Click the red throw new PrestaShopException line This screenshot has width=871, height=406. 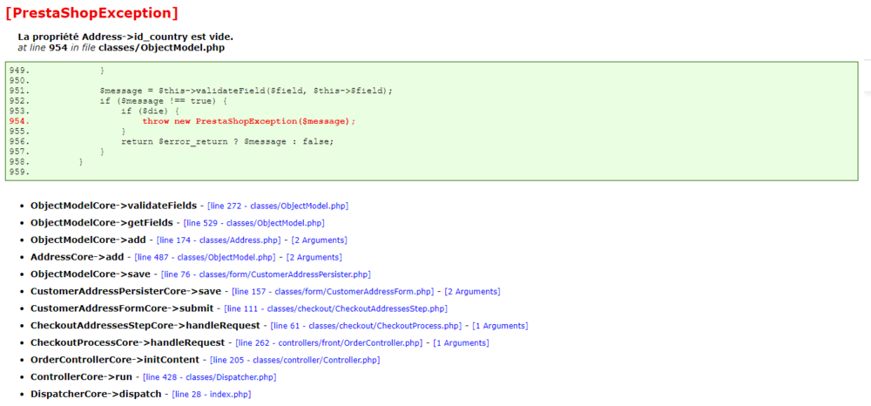point(248,121)
